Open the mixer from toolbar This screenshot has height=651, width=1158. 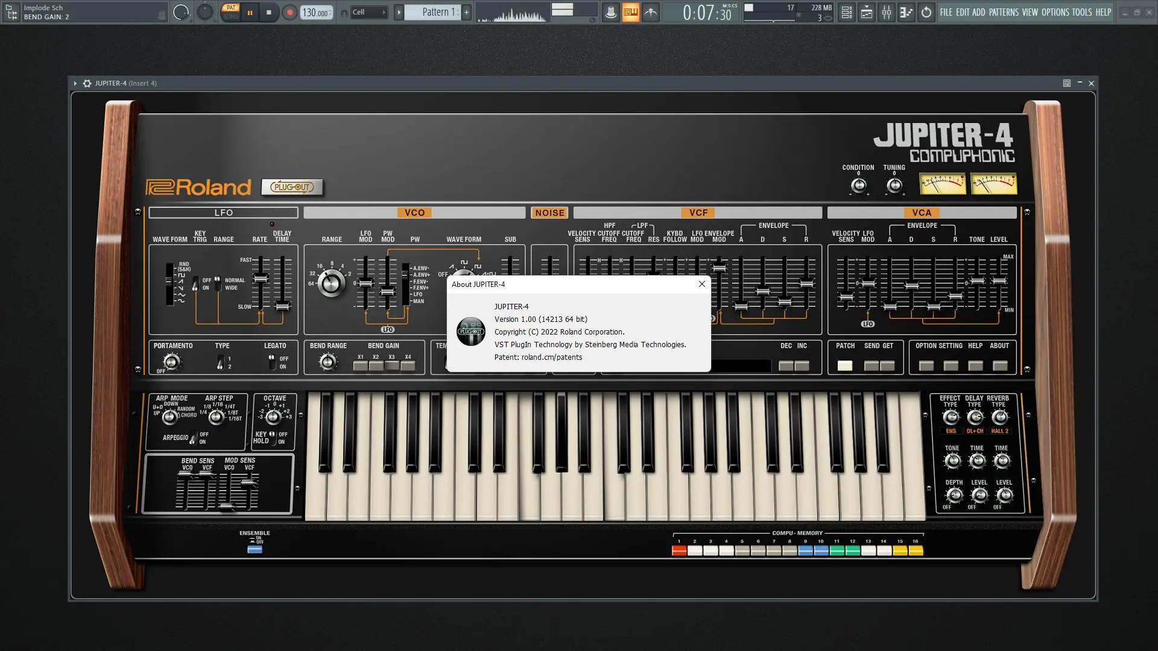tap(886, 12)
